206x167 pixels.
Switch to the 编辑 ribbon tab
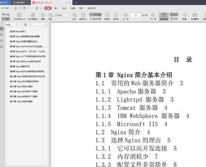point(73,8)
